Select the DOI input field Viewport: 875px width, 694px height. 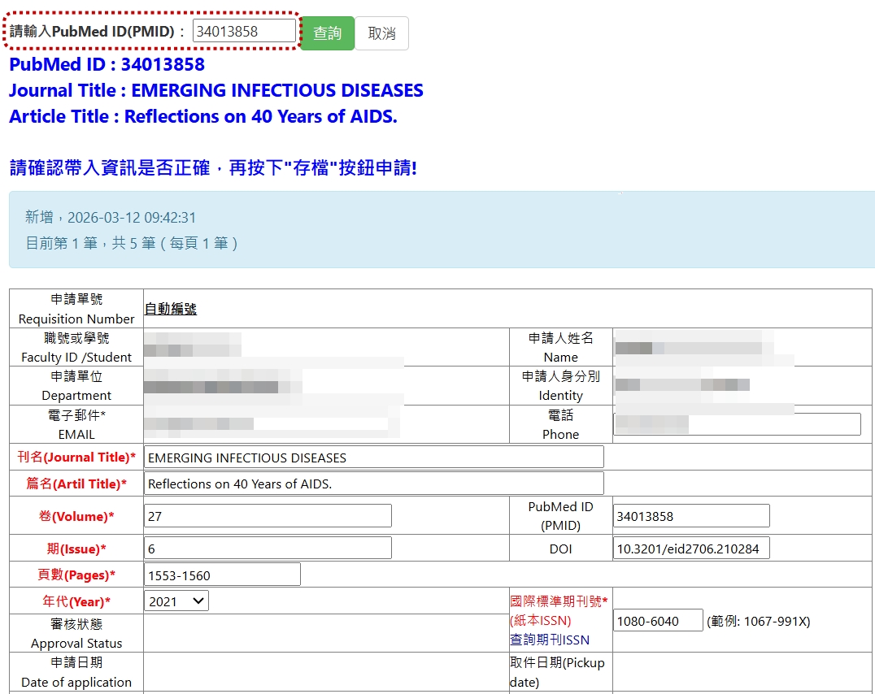coord(690,549)
